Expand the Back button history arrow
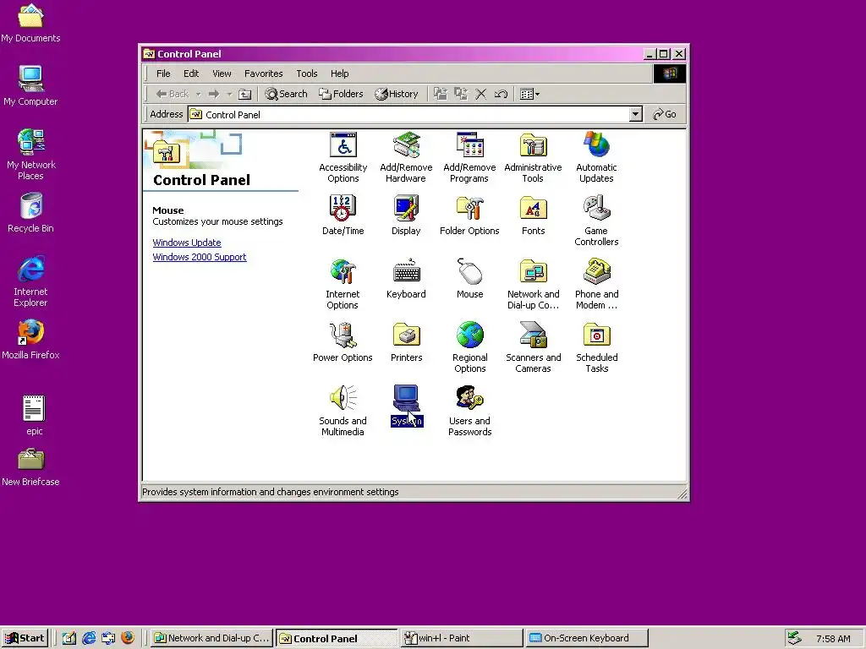 coord(198,95)
